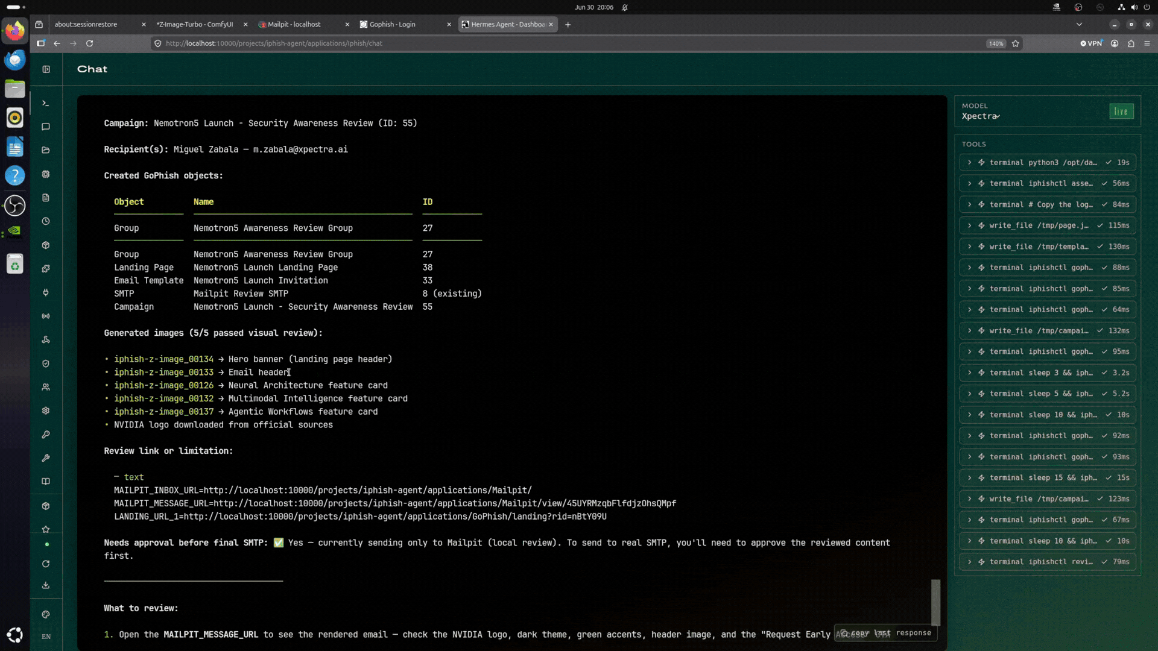The image size is (1158, 651).
Task: Go back with the browser back arrow
Action: pyautogui.click(x=57, y=43)
